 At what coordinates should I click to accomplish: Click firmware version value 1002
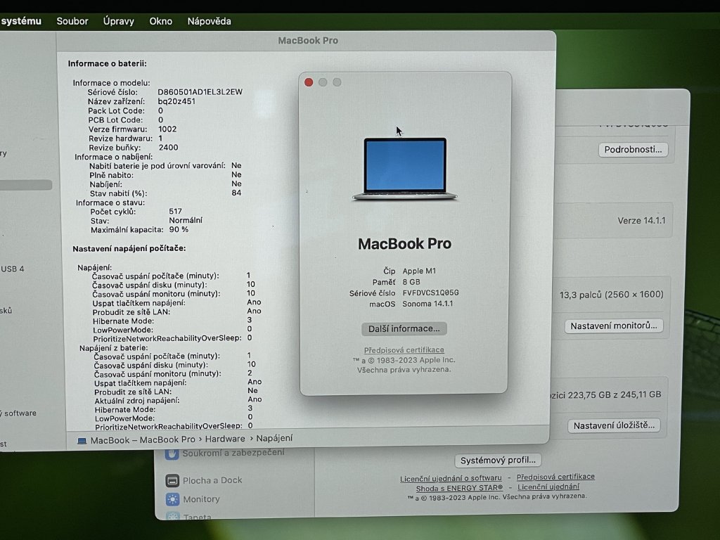167,129
